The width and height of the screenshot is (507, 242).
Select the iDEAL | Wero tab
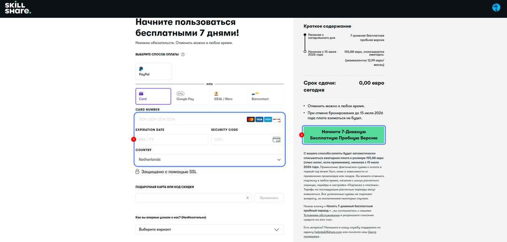point(228,96)
